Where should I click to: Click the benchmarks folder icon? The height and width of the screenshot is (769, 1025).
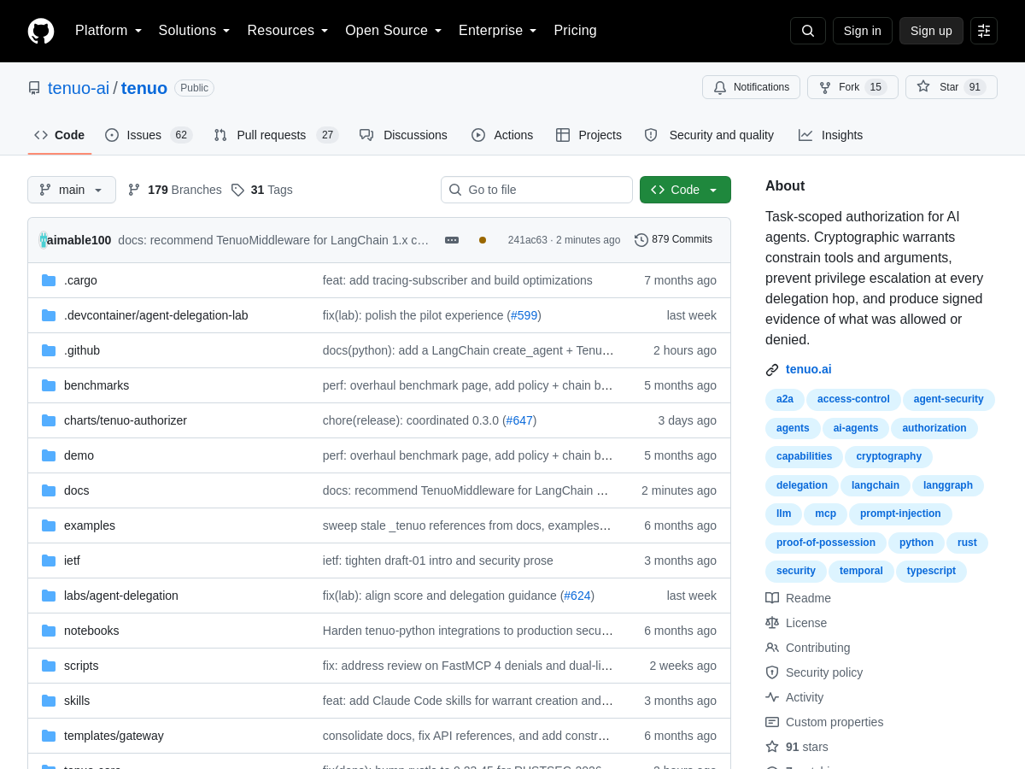(x=49, y=385)
